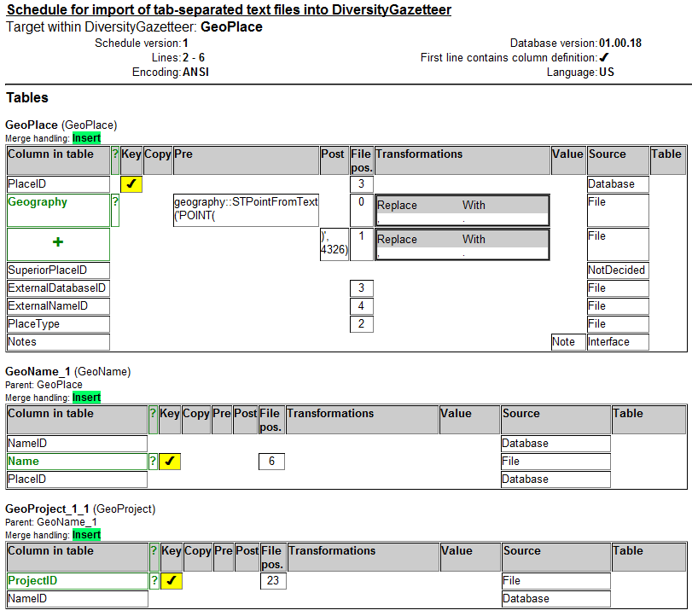The height and width of the screenshot is (616, 692).
Task: Click the Lines 2 - 6 value
Action: point(194,57)
